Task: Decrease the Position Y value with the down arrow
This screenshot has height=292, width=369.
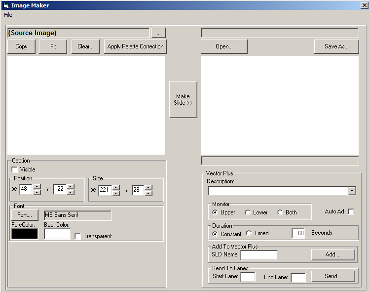Action: click(x=71, y=192)
